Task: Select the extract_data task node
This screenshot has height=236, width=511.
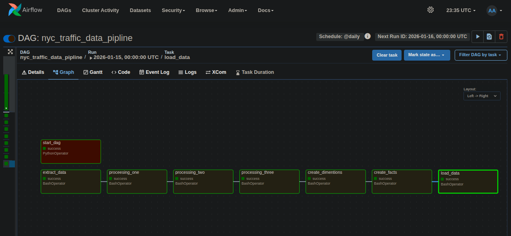Action: (x=71, y=181)
